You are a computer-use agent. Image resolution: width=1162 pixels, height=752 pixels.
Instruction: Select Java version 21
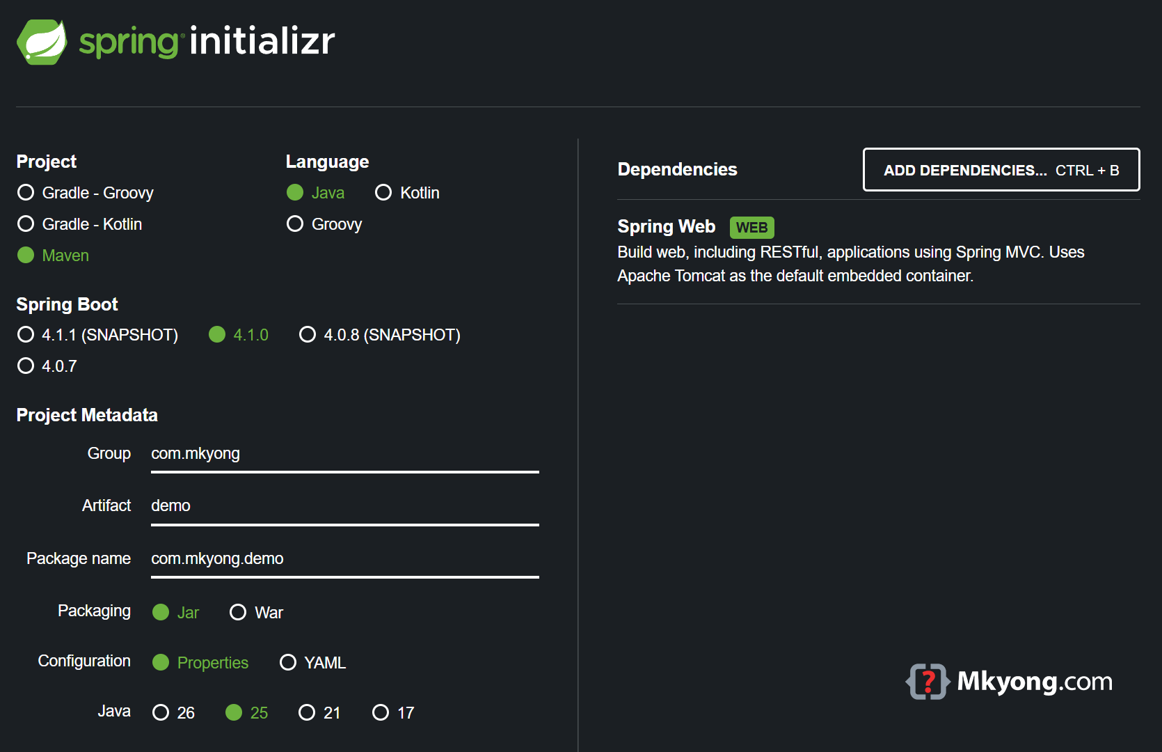pos(319,713)
